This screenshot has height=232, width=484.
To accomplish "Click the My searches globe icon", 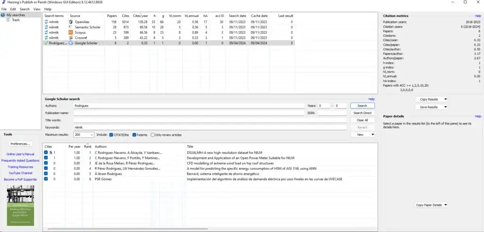I will click(3, 15).
